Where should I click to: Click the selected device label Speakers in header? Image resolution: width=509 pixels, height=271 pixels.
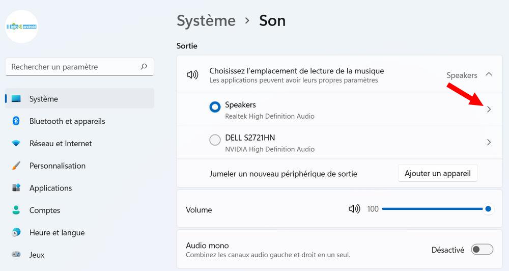tap(462, 75)
